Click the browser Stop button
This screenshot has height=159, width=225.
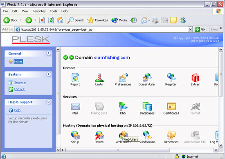pos(42,20)
